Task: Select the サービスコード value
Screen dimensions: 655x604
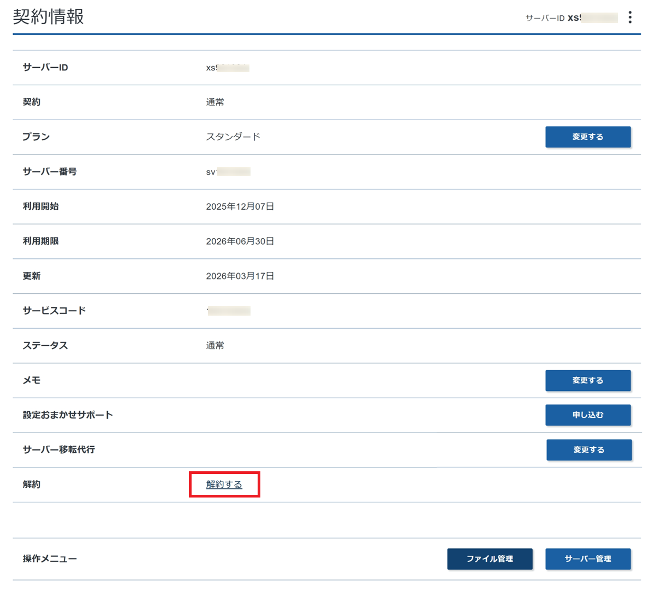Action: [228, 311]
